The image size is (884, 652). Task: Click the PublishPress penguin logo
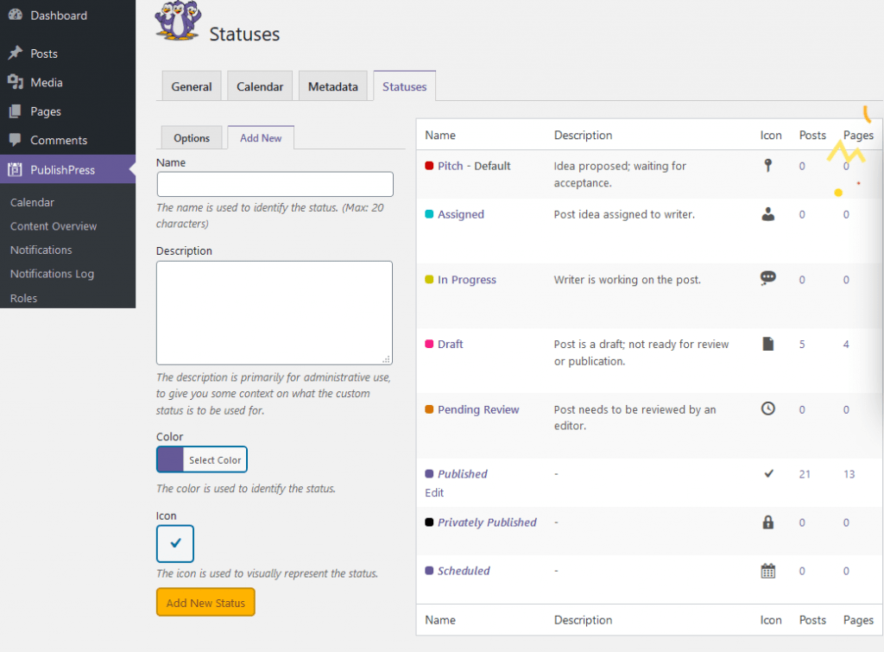pyautogui.click(x=177, y=21)
